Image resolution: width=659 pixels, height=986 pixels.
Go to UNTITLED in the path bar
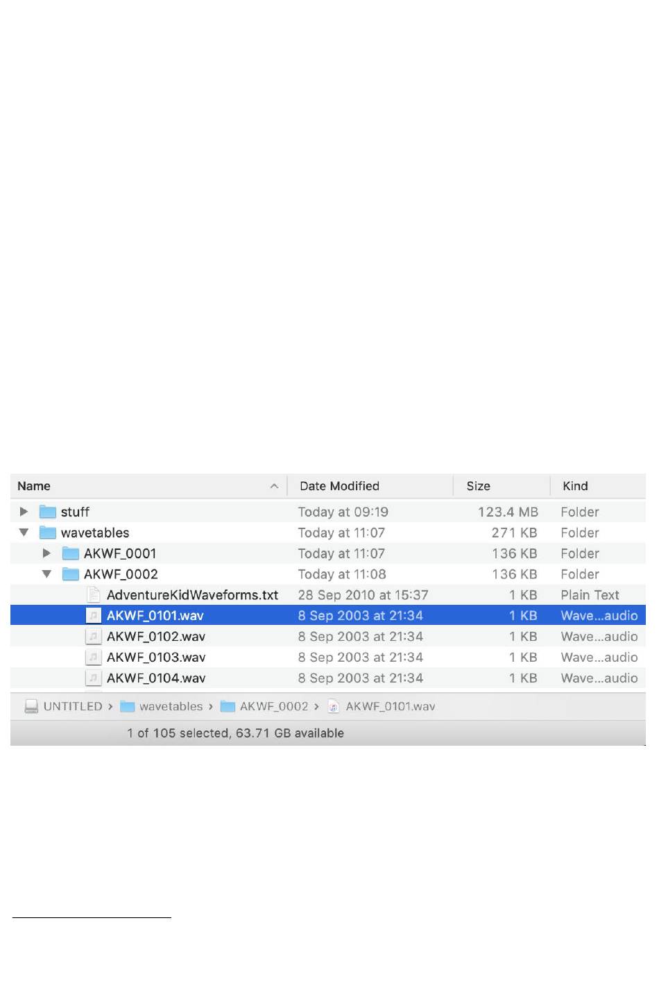click(x=73, y=706)
